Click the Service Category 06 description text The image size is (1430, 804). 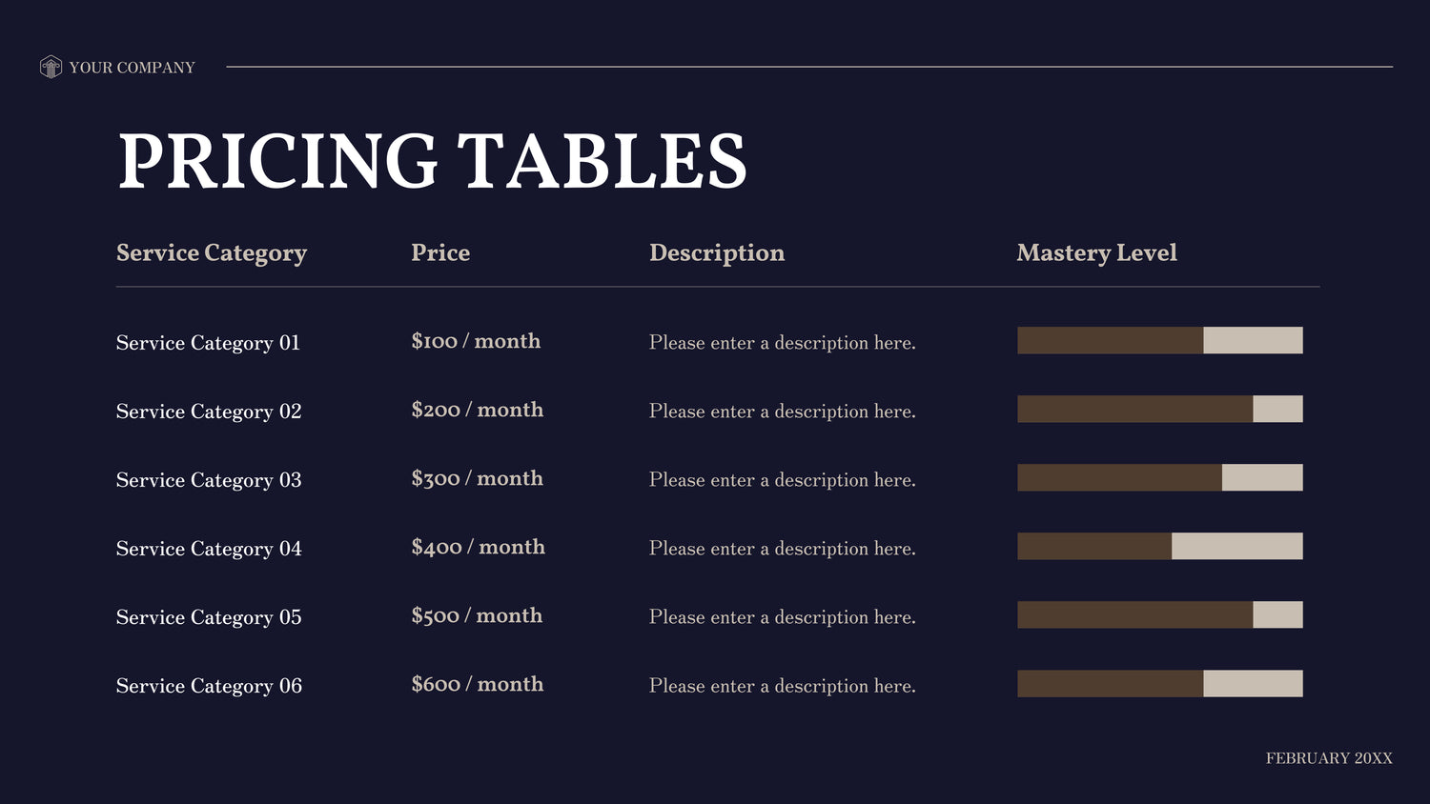click(x=782, y=686)
